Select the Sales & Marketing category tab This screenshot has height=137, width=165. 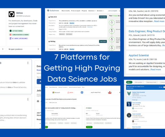[53, 87]
